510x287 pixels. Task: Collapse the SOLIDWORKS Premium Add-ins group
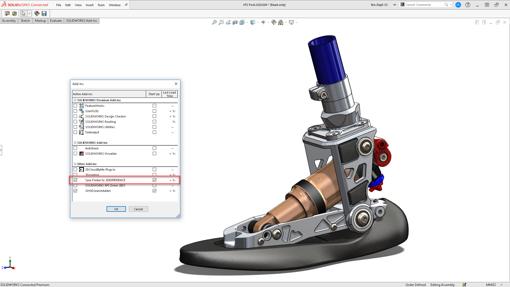pyautogui.click(x=75, y=100)
